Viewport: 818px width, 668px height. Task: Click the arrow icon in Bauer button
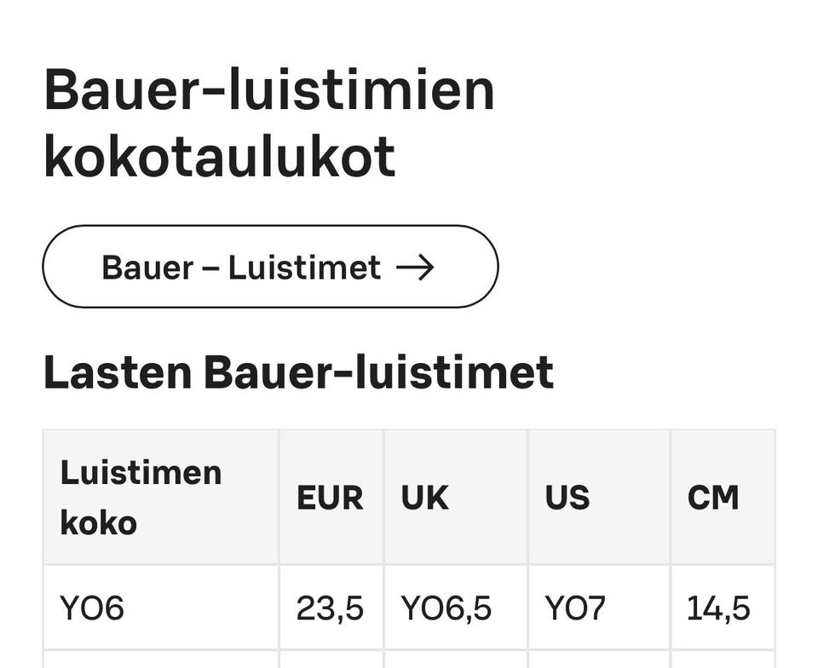416,268
